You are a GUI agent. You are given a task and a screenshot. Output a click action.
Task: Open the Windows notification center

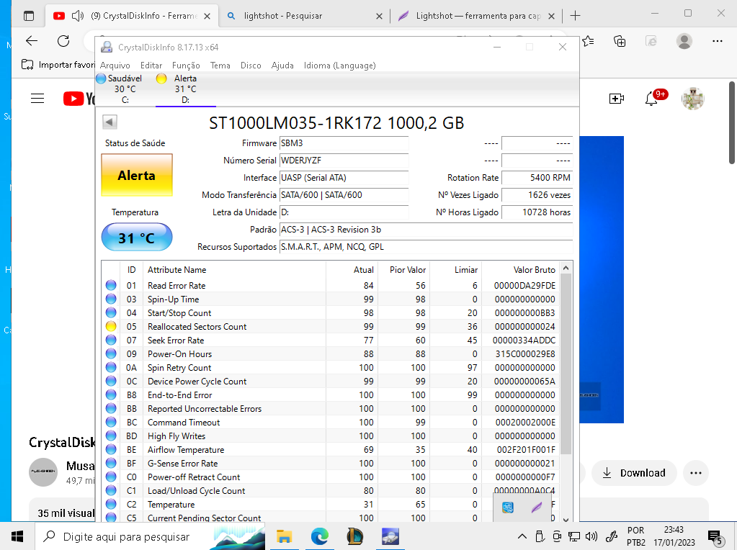click(x=715, y=536)
